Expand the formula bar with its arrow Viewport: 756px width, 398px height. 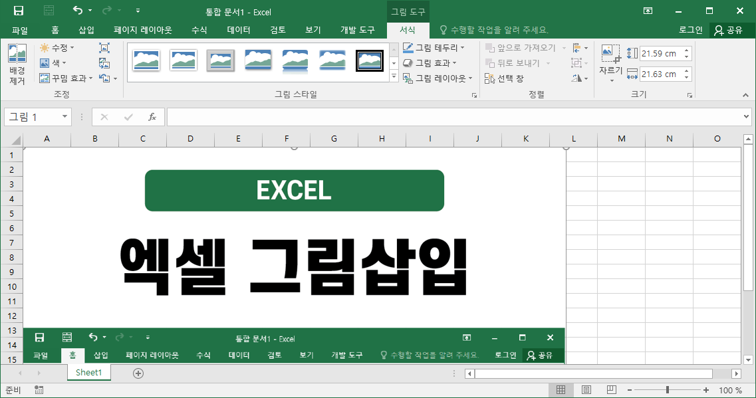click(x=746, y=116)
